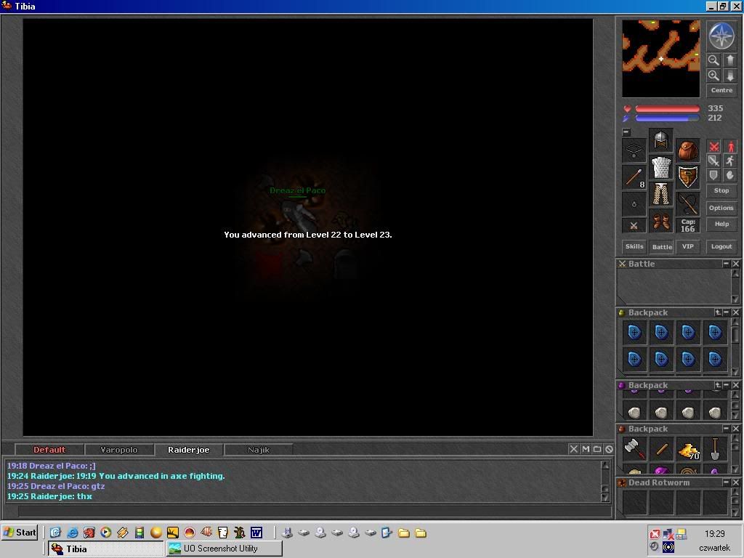Minimize the red-icon Backpack panel
The image size is (744, 558).
point(726,429)
